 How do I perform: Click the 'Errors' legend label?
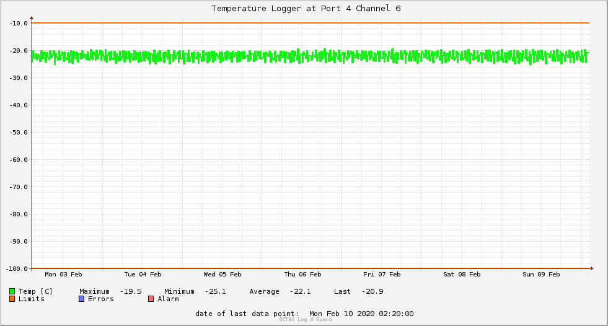[101, 299]
